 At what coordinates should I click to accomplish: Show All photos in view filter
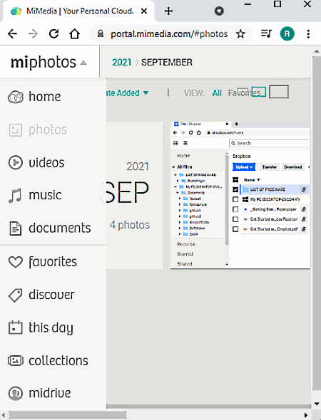pyautogui.click(x=217, y=93)
